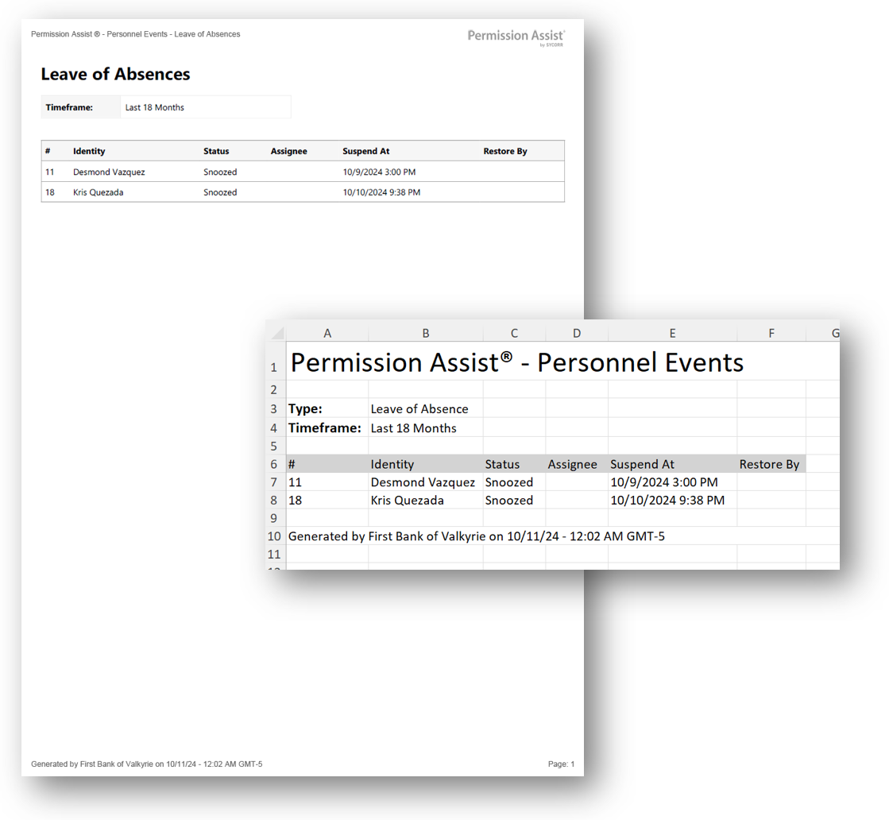The image size is (889, 820).
Task: Click the spreadsheet Select All corner triangle
Action: [276, 333]
